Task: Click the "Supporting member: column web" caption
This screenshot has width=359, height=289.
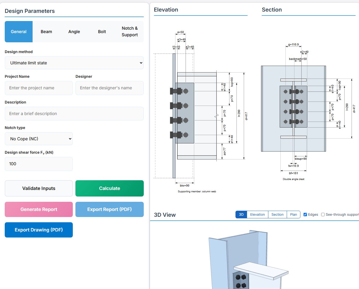Action: coord(197,192)
